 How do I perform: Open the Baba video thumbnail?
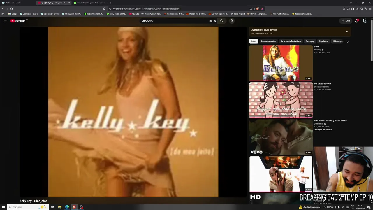point(281,63)
